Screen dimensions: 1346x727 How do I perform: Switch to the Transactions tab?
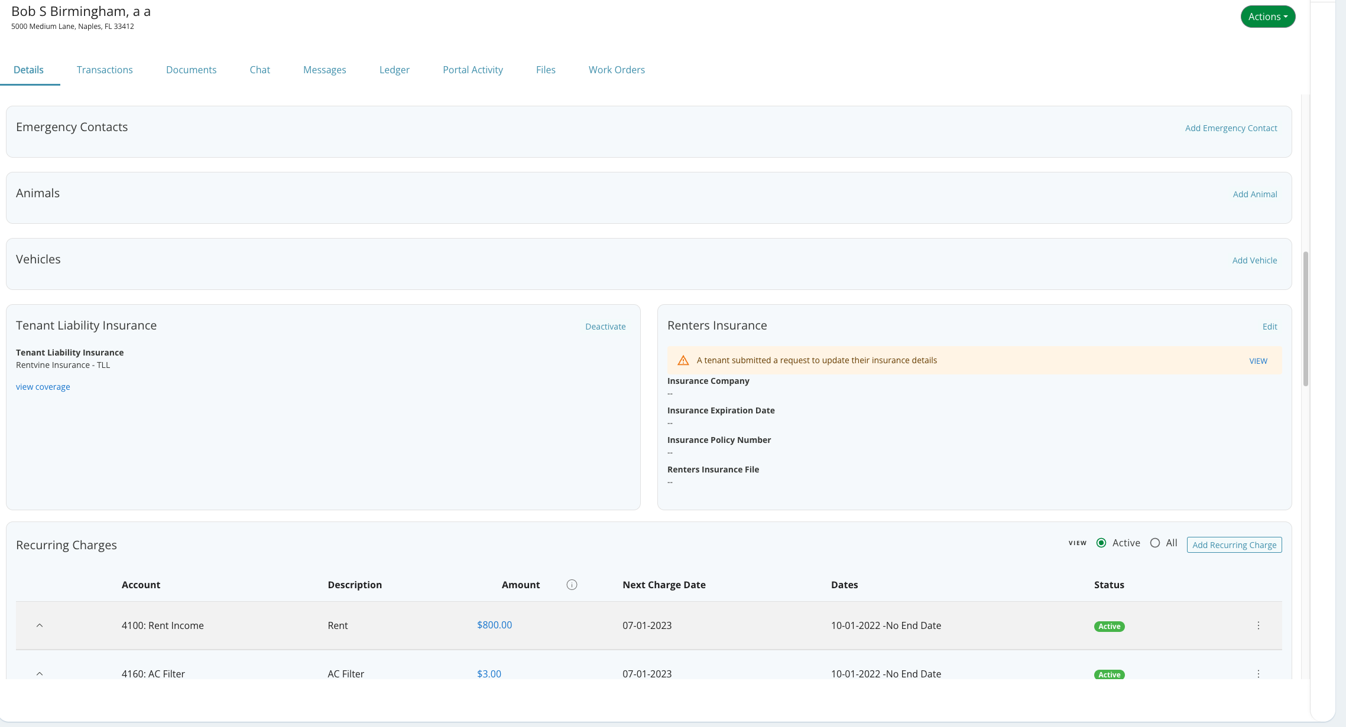pos(105,70)
